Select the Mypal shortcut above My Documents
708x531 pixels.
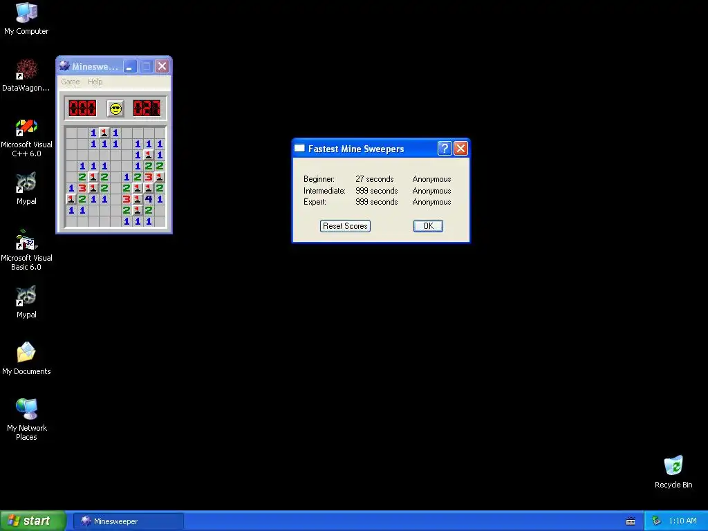coord(26,302)
